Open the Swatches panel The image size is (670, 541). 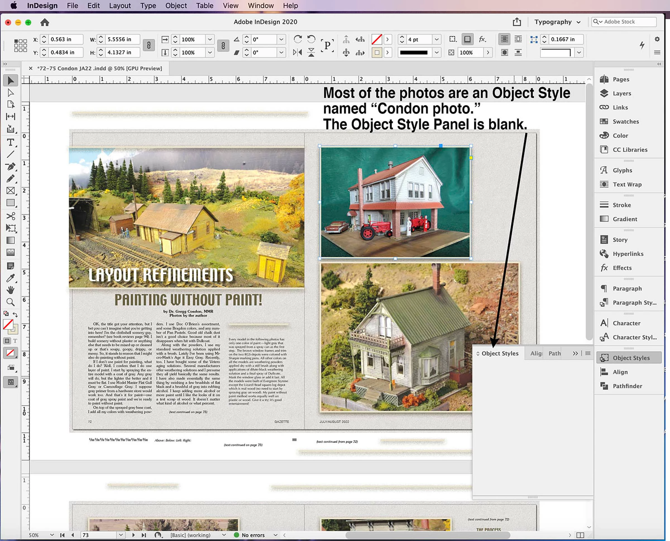pos(625,121)
